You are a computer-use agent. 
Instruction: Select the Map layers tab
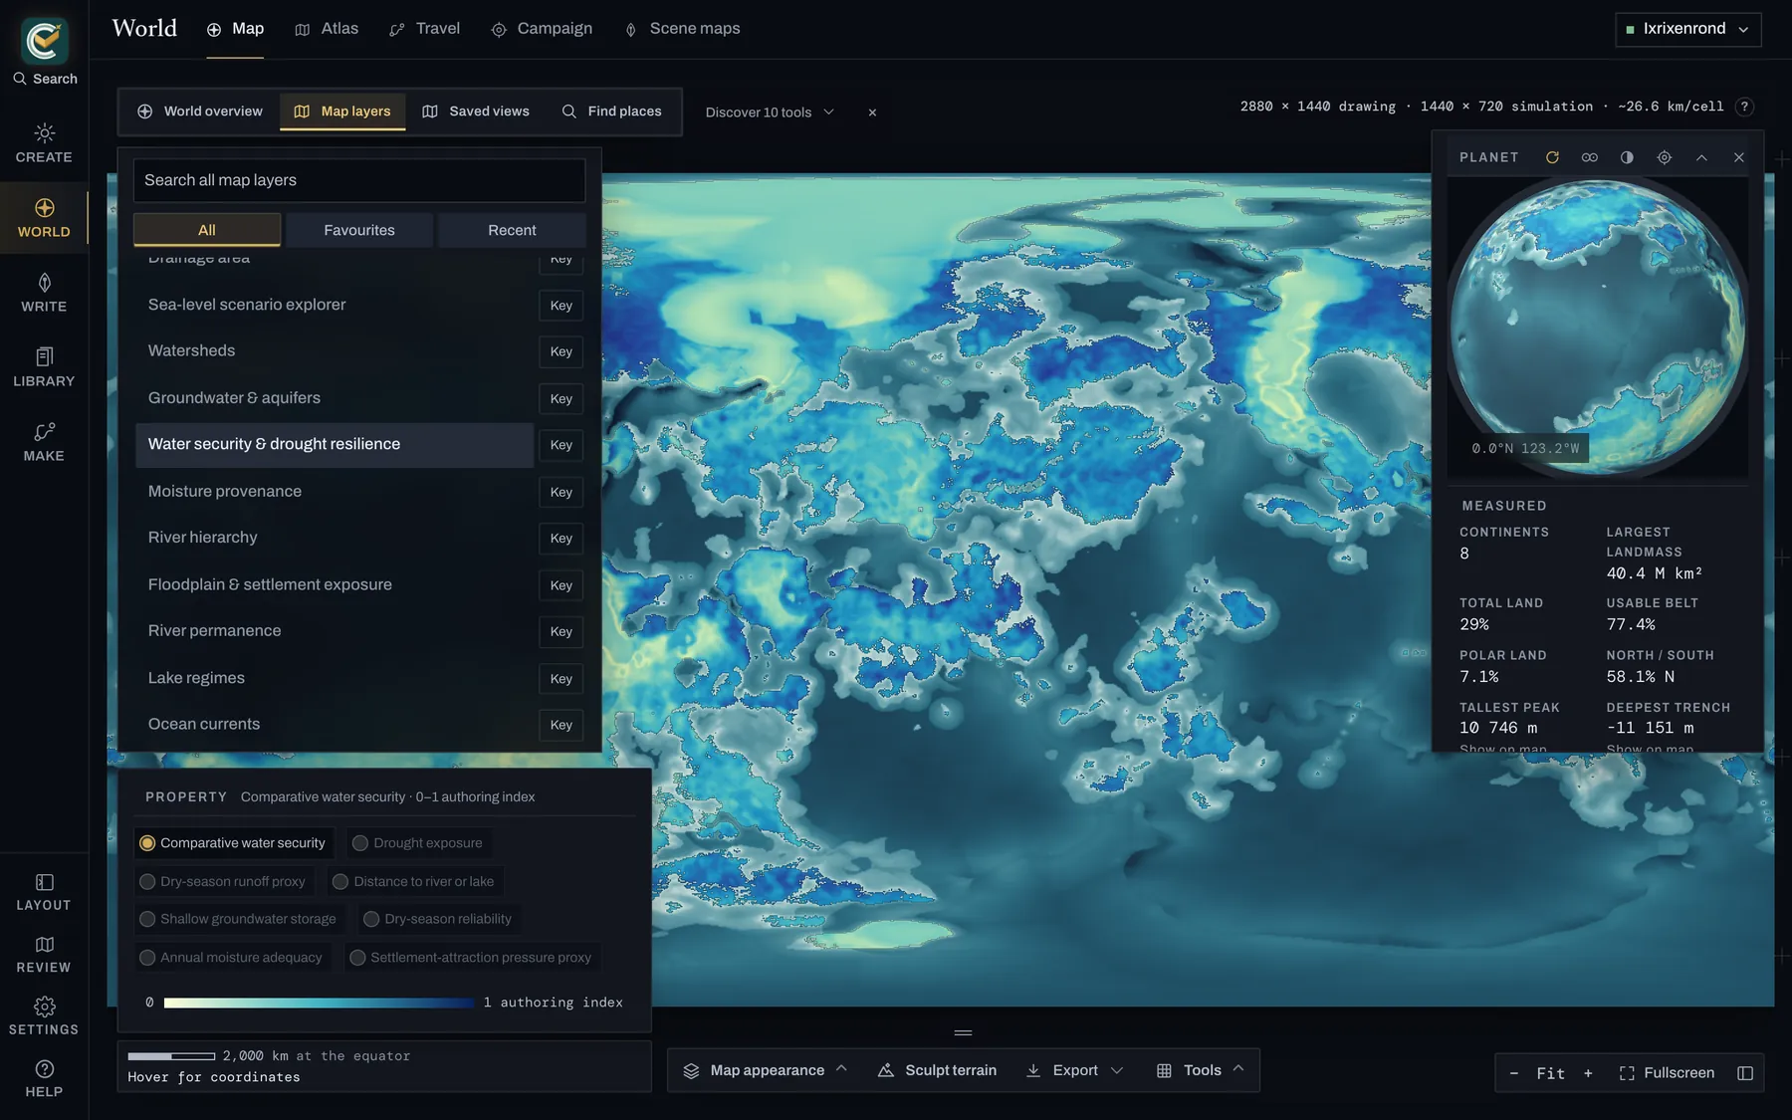(x=342, y=112)
